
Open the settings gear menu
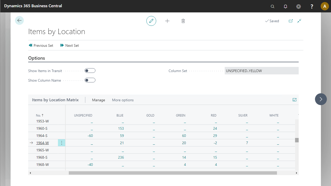(298, 6)
